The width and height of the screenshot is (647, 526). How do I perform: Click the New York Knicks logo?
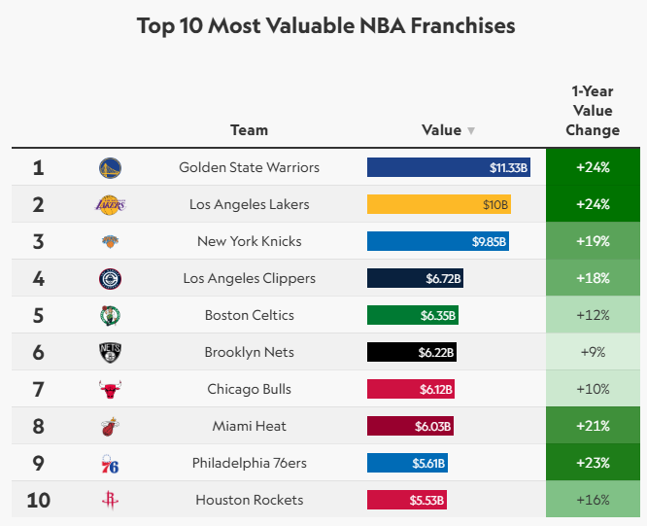(x=110, y=242)
